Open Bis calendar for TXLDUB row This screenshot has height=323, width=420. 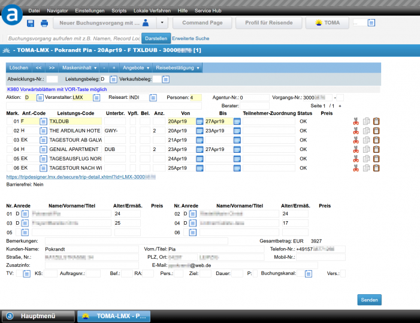tap(237, 121)
